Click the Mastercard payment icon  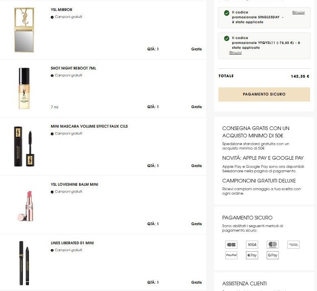273,245
